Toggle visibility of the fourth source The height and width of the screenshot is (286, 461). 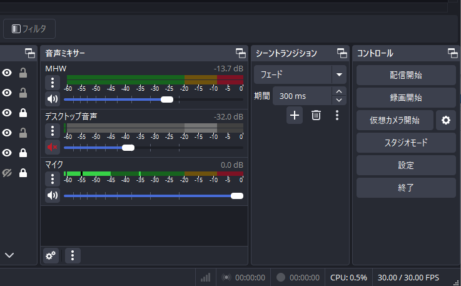7,133
